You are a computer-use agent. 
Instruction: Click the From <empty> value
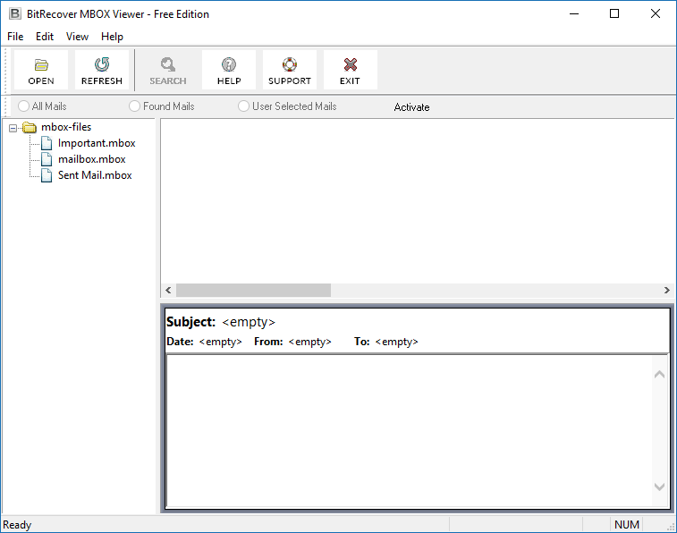click(x=310, y=342)
